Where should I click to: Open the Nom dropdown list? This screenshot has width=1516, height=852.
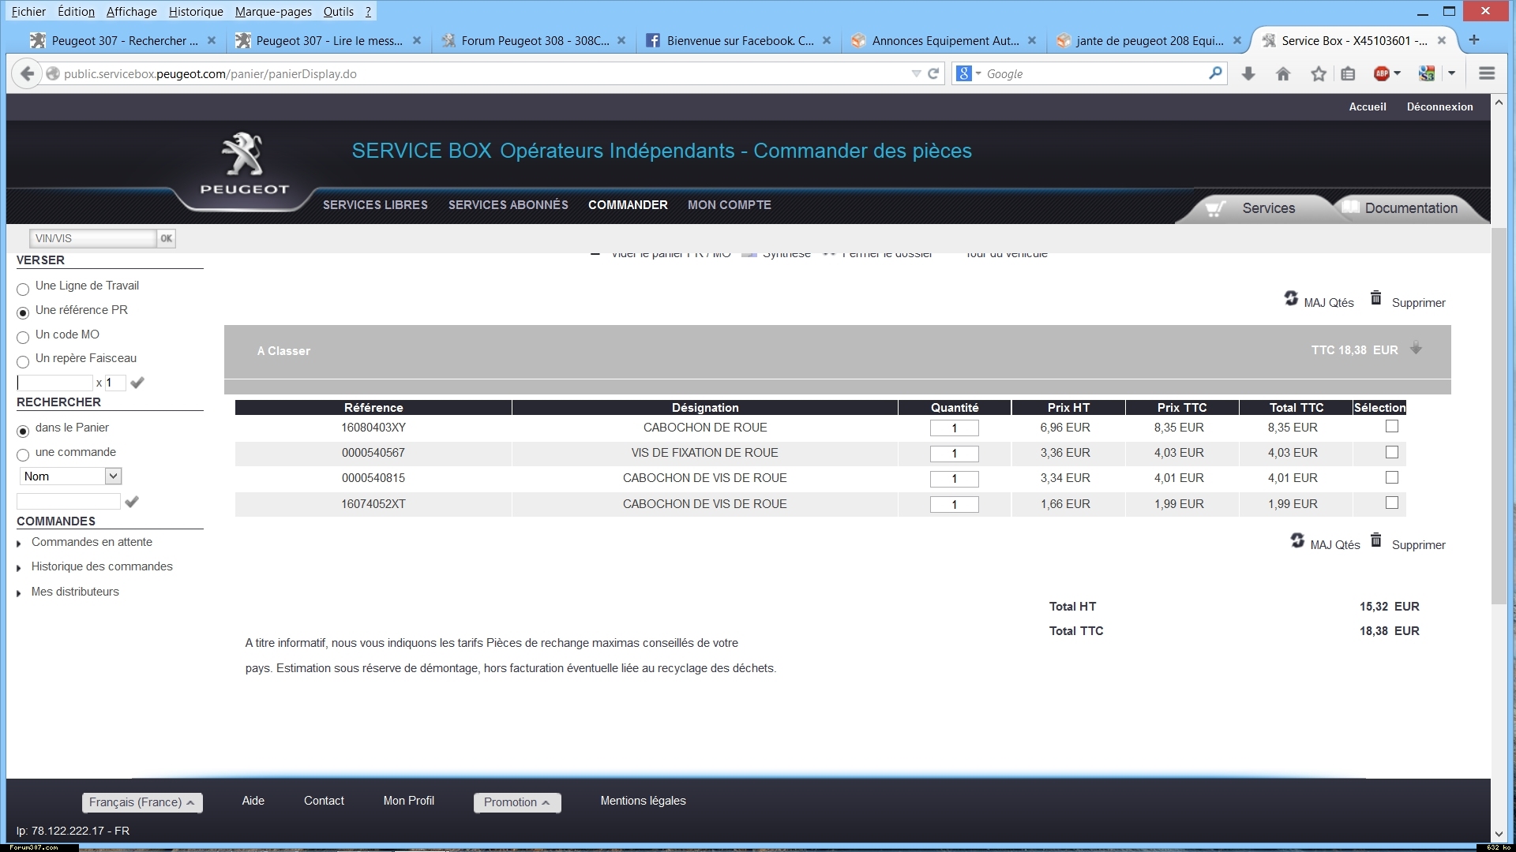pyautogui.click(x=113, y=476)
